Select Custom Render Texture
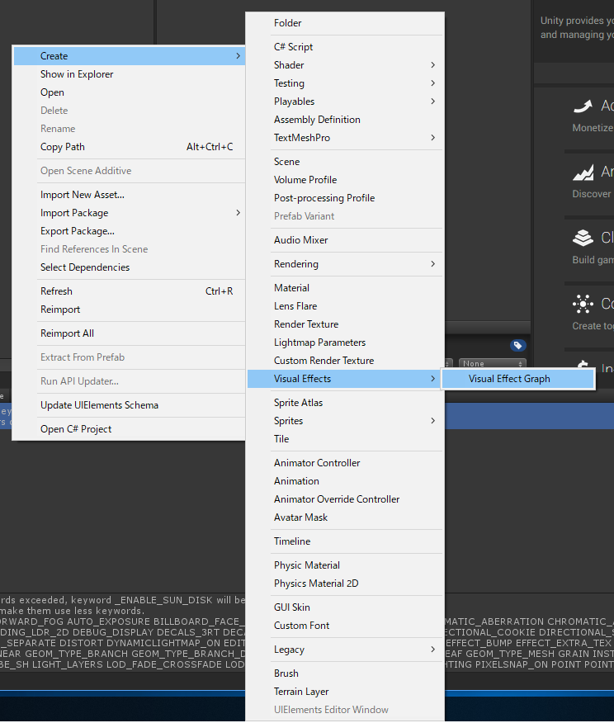Image resolution: width=614 pixels, height=723 pixels. tap(345, 361)
